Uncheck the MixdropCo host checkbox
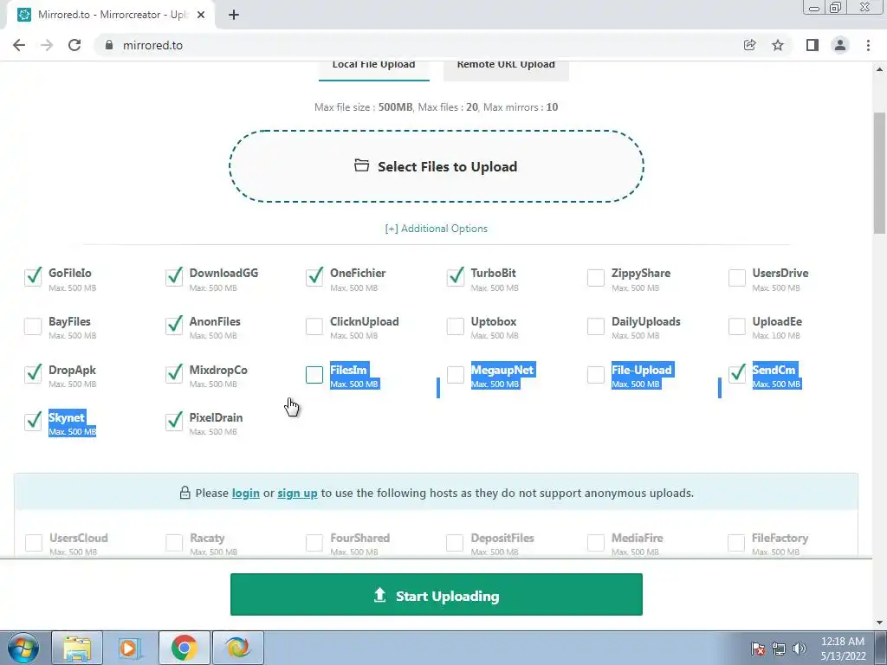Screen dimensions: 887x665 pyautogui.click(x=174, y=374)
